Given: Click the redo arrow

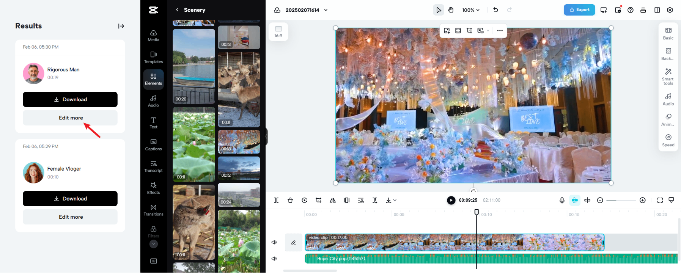Looking at the screenshot, I should point(510,10).
